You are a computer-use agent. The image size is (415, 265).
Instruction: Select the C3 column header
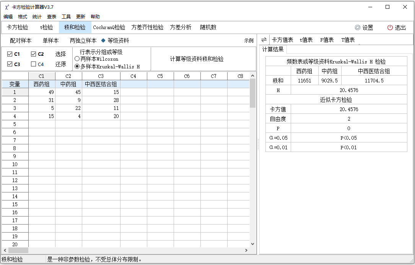(101, 76)
